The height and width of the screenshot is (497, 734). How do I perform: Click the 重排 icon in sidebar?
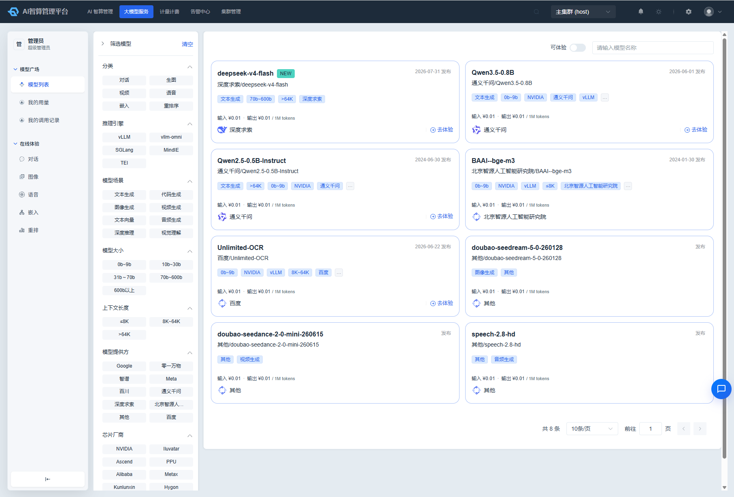point(22,230)
